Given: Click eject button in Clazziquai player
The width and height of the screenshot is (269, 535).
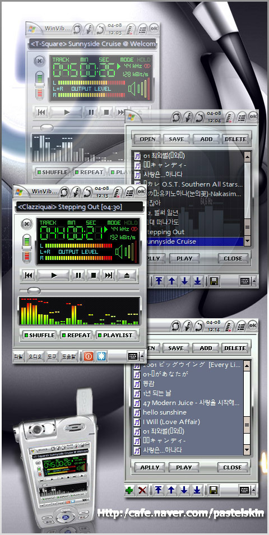Looking at the screenshot, I should click(127, 276).
